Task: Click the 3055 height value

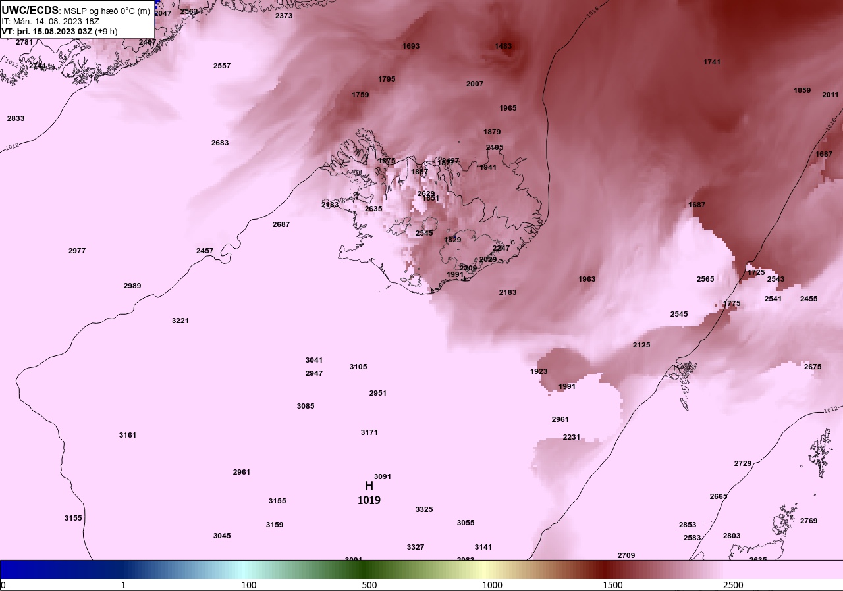Action: (466, 523)
